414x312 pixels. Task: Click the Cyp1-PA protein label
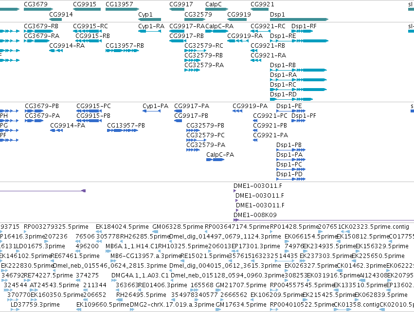pos(155,106)
